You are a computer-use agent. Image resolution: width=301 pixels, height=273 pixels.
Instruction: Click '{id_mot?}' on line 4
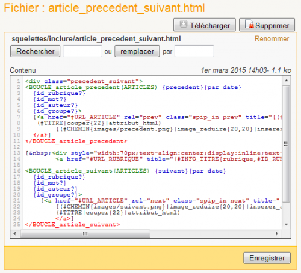tap(49, 99)
